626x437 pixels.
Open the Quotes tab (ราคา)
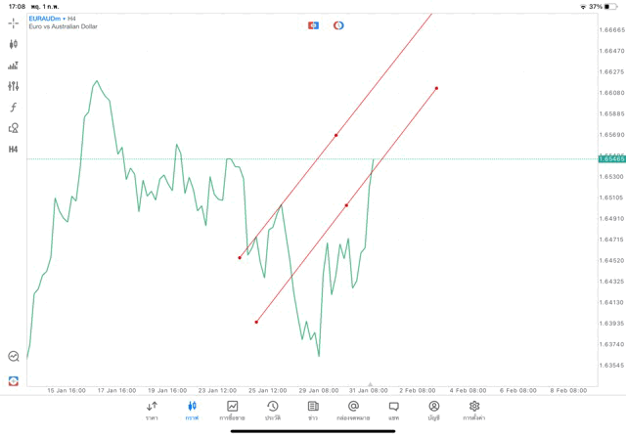tap(152, 411)
